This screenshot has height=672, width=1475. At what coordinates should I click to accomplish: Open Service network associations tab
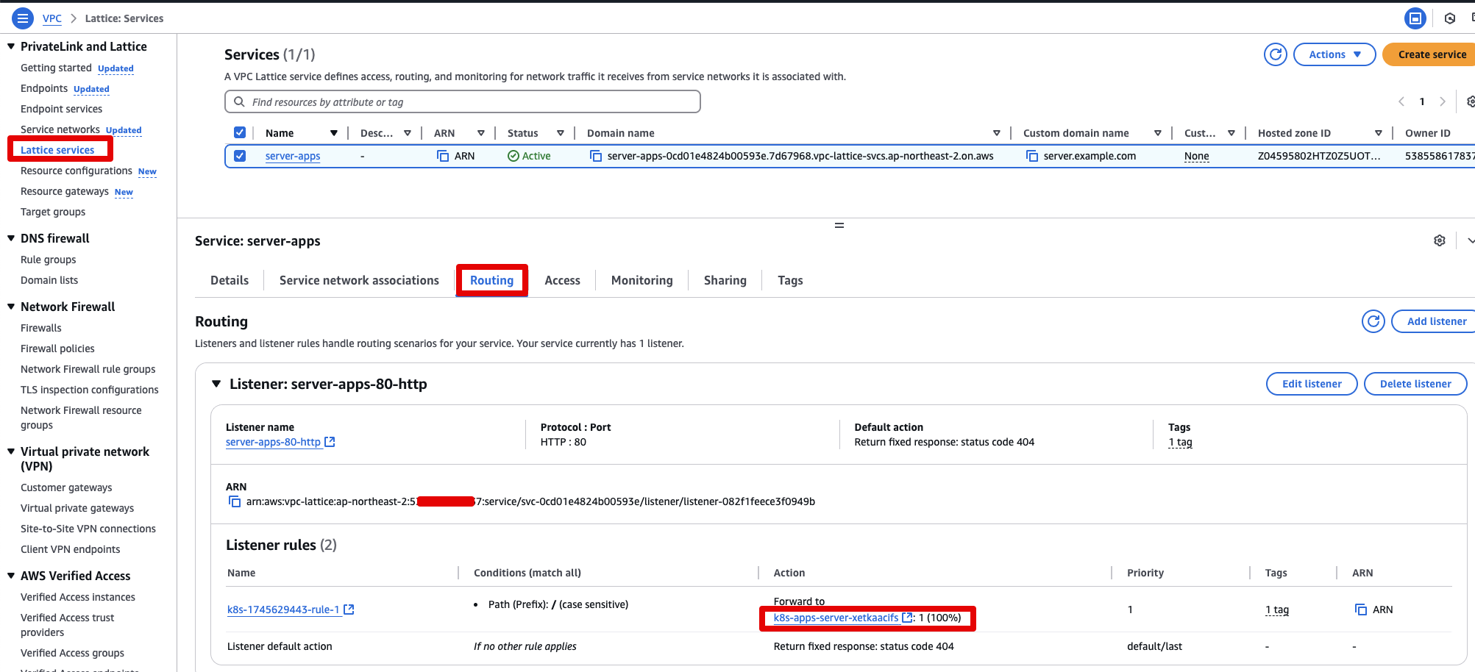pyautogui.click(x=359, y=280)
